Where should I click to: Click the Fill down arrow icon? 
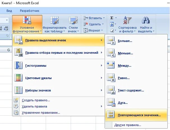[x=112, y=24]
